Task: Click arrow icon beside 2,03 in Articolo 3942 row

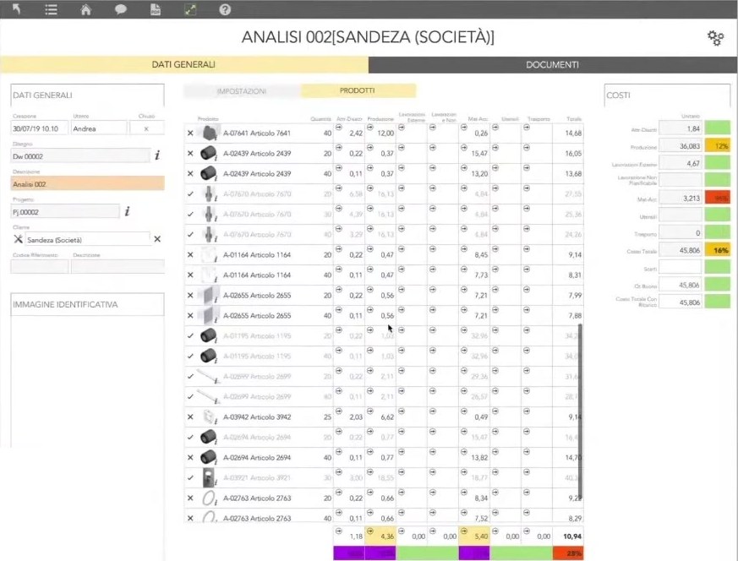Action: (339, 411)
